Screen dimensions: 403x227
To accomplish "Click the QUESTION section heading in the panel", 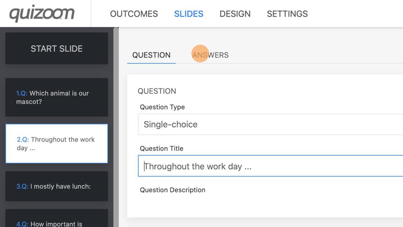I will pyautogui.click(x=157, y=91).
